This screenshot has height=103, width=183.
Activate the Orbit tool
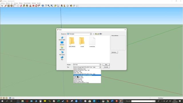click(43, 6)
